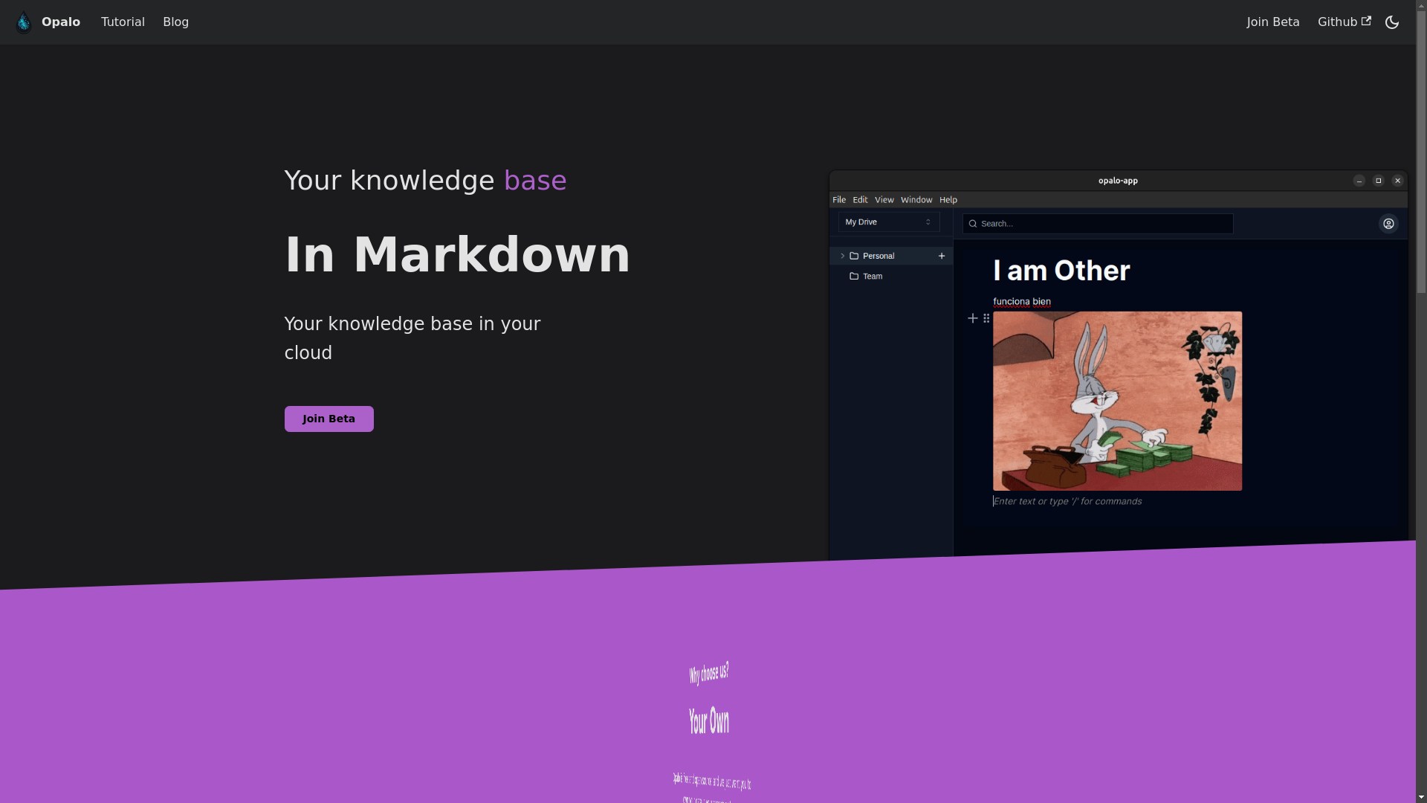This screenshot has width=1427, height=803.
Task: Open the My Drive dropdown selector
Action: pyautogui.click(x=889, y=222)
